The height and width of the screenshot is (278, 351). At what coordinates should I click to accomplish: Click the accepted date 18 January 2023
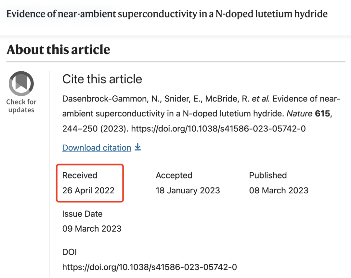[188, 190]
